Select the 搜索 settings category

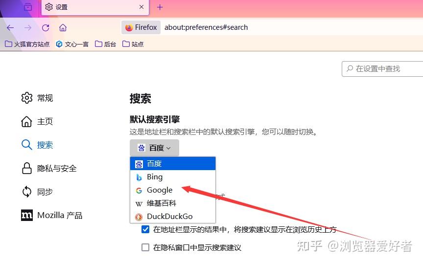(37, 145)
